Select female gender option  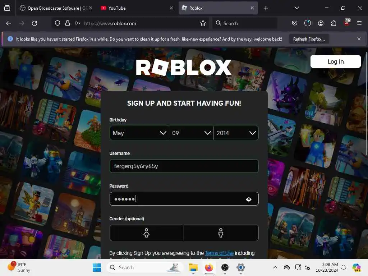[147, 233]
